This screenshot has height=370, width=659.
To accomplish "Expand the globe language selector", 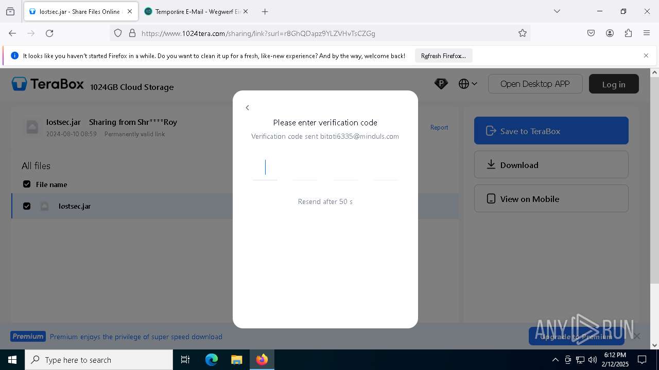I will (x=467, y=84).
